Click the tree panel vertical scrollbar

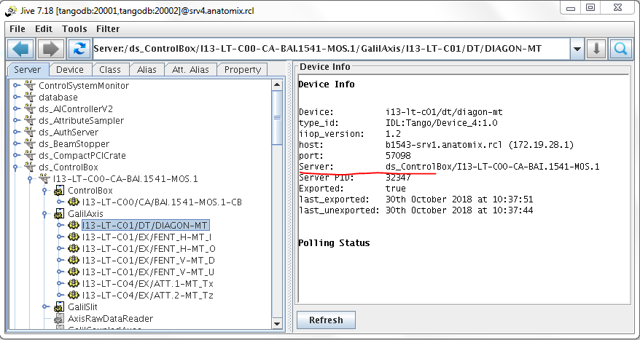[x=277, y=218]
